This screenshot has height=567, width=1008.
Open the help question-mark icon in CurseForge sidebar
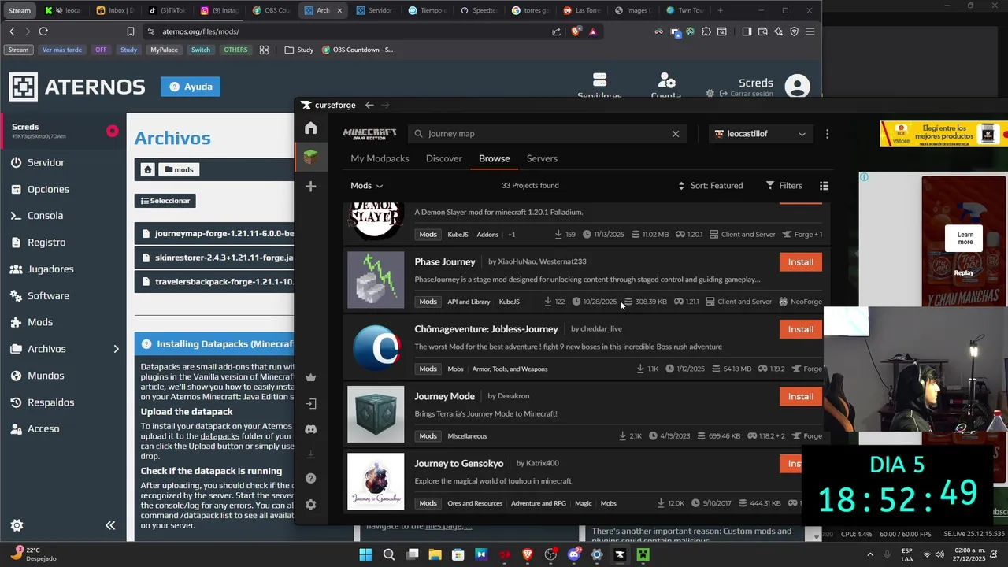pyautogui.click(x=311, y=479)
